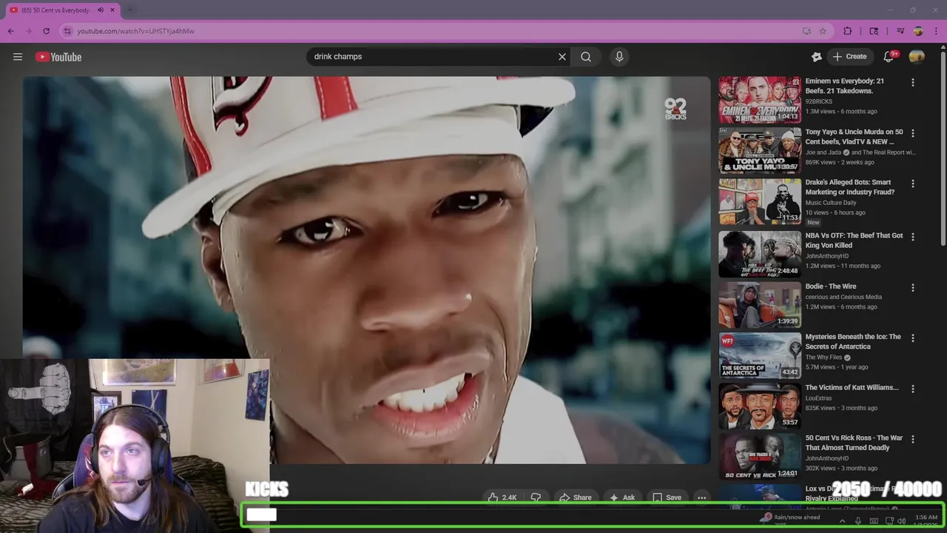
Task: Open options for 'Bodie - The Wire' video
Action: tap(912, 287)
